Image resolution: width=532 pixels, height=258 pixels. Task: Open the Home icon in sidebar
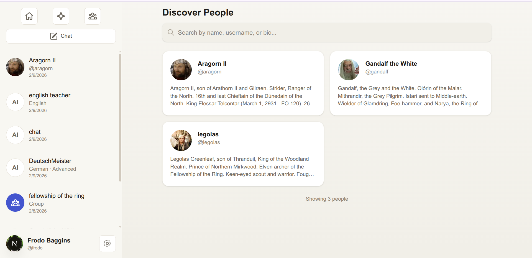click(x=29, y=16)
